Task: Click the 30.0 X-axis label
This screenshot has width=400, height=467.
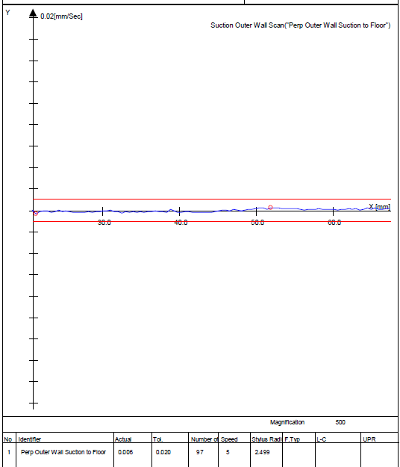Action: pos(104,223)
